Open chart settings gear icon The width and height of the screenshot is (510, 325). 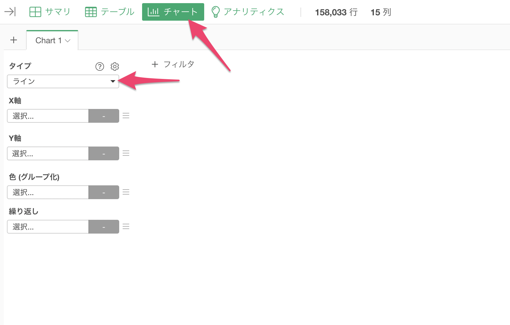coord(115,66)
